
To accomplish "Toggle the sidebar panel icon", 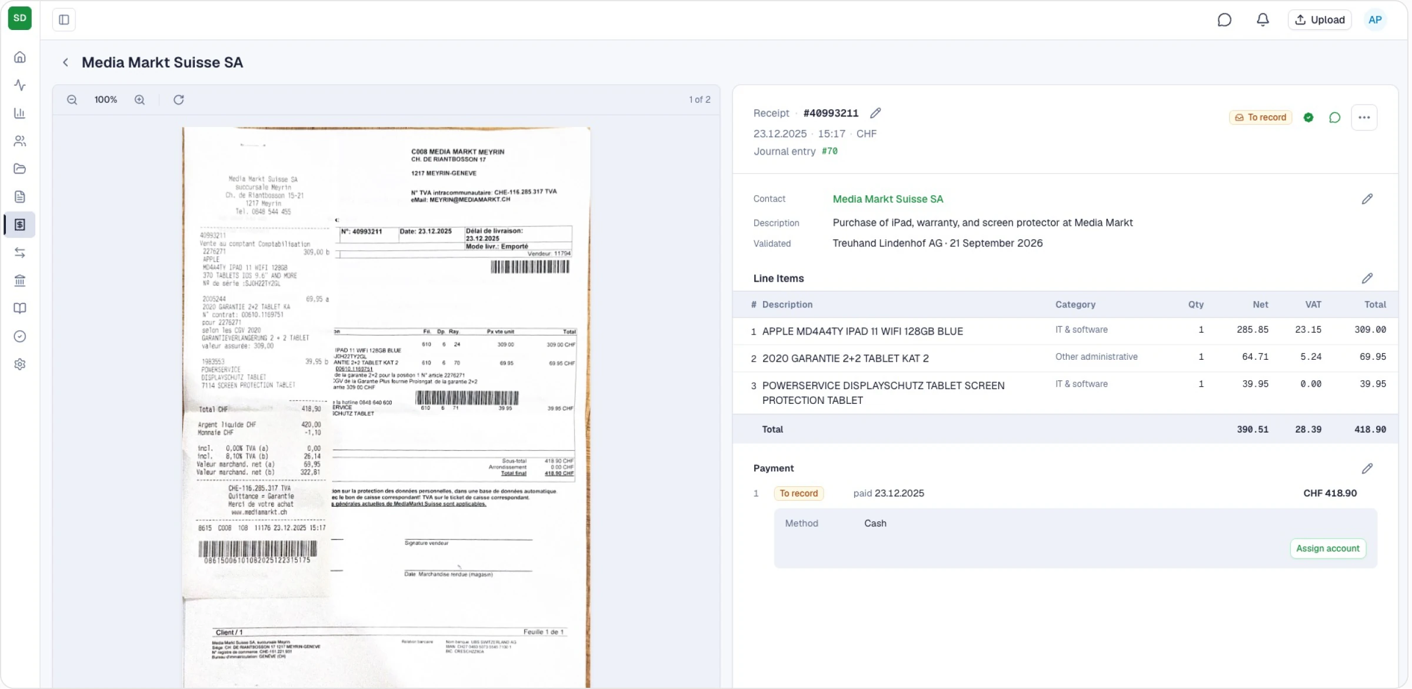I will [x=64, y=20].
